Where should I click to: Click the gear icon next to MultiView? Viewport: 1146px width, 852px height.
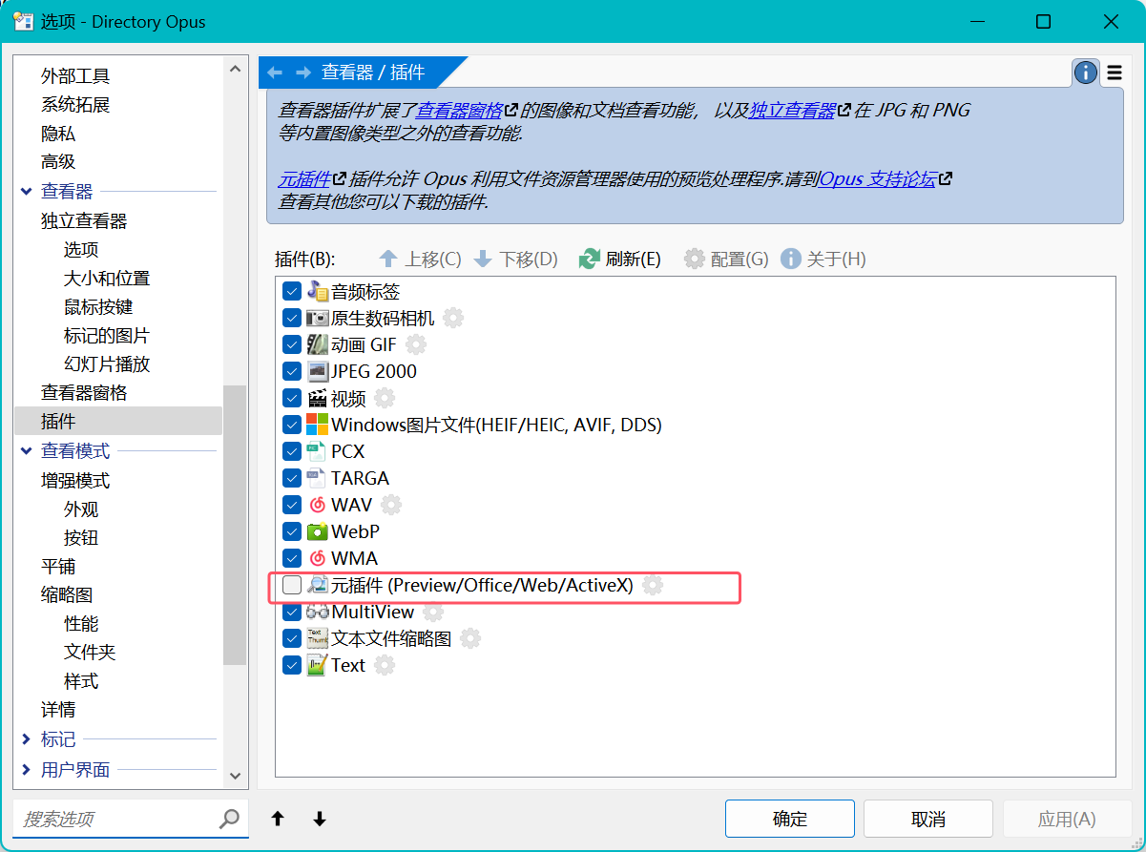[433, 612]
